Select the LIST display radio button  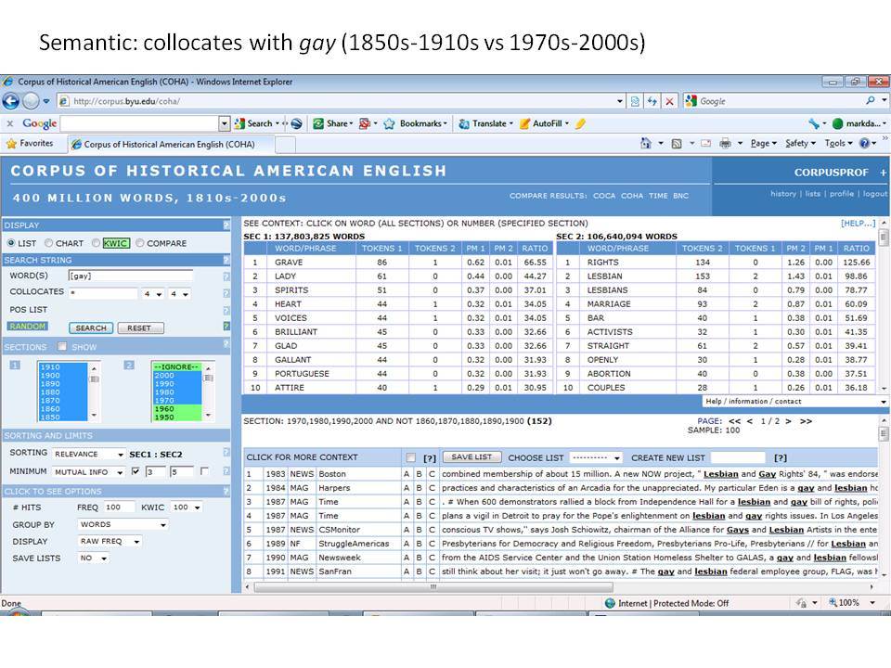[x=11, y=243]
